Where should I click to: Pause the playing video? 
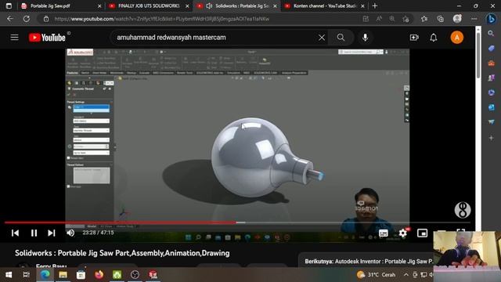(x=34, y=233)
